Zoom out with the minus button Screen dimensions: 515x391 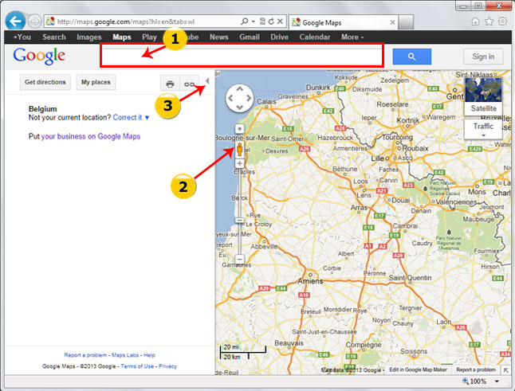[240, 259]
